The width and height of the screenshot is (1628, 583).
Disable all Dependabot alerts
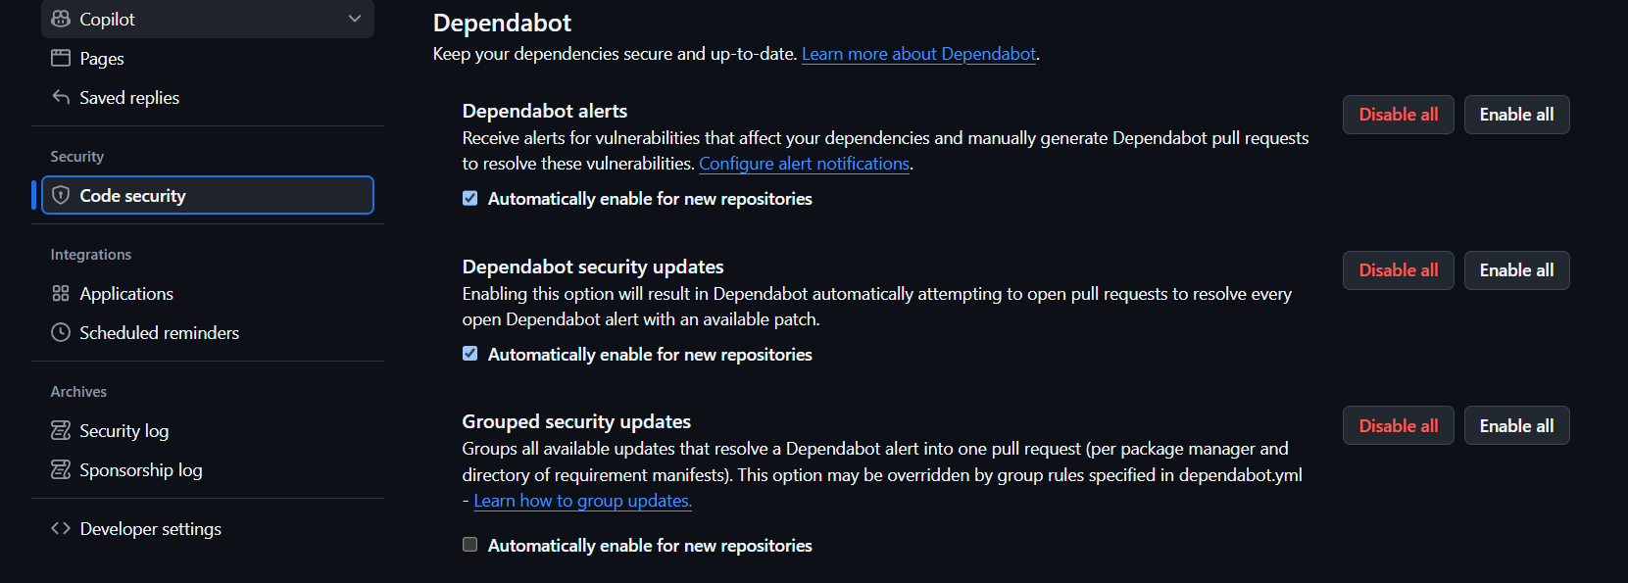tap(1399, 115)
